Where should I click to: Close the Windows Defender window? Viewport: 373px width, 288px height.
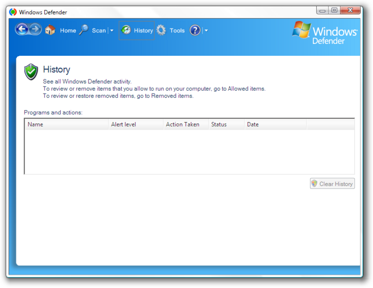click(x=350, y=10)
